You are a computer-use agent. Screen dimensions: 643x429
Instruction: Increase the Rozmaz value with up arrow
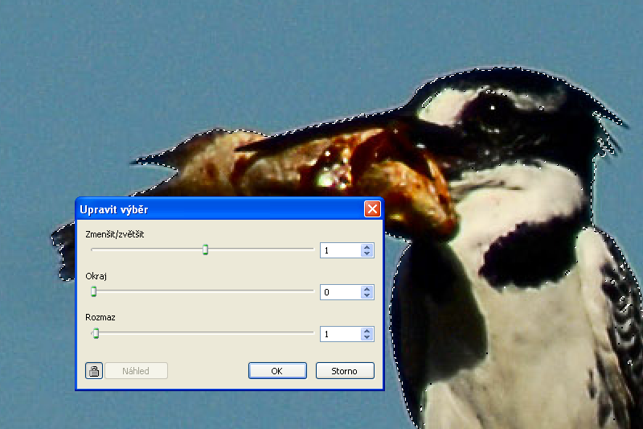click(367, 330)
